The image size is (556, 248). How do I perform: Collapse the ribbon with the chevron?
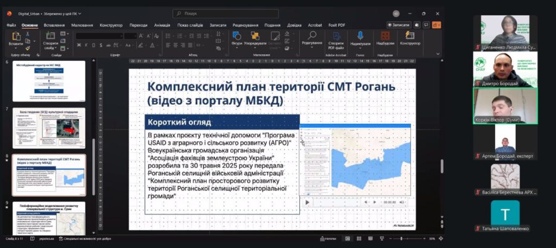(x=439, y=55)
